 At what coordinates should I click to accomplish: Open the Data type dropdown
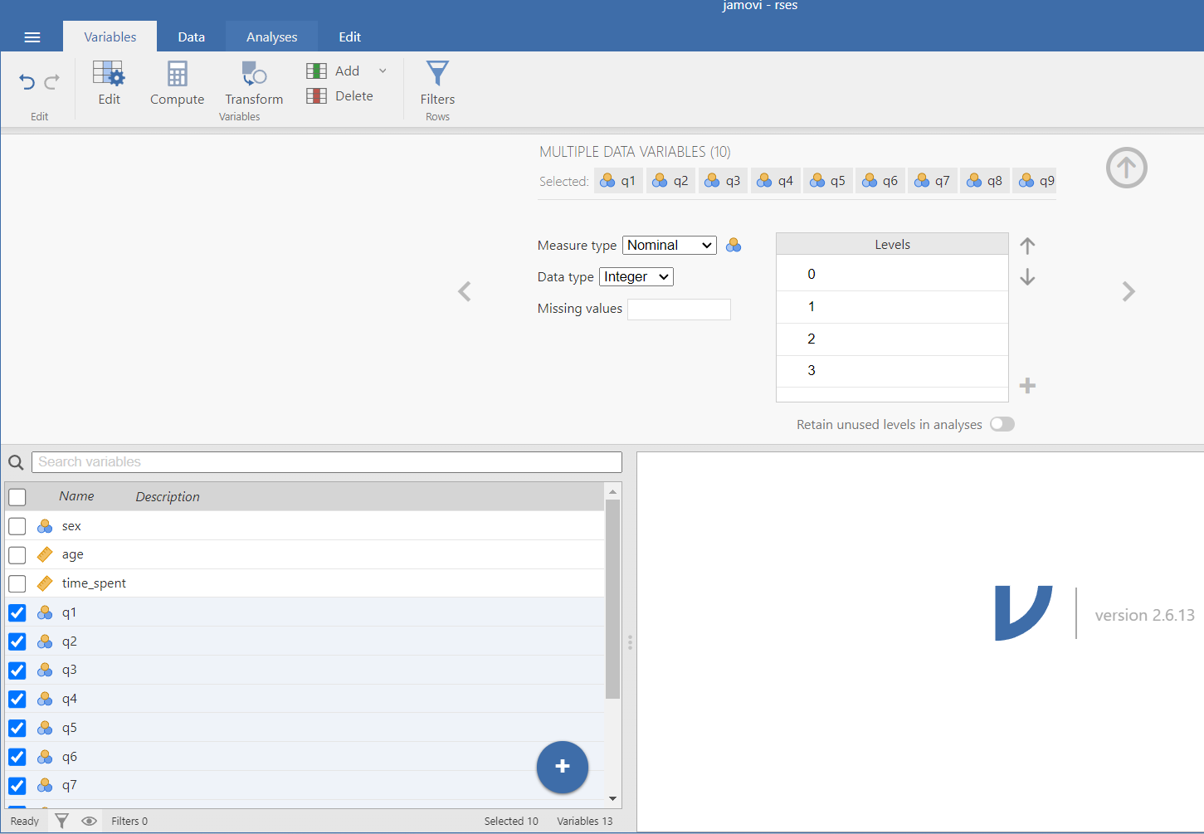(636, 277)
